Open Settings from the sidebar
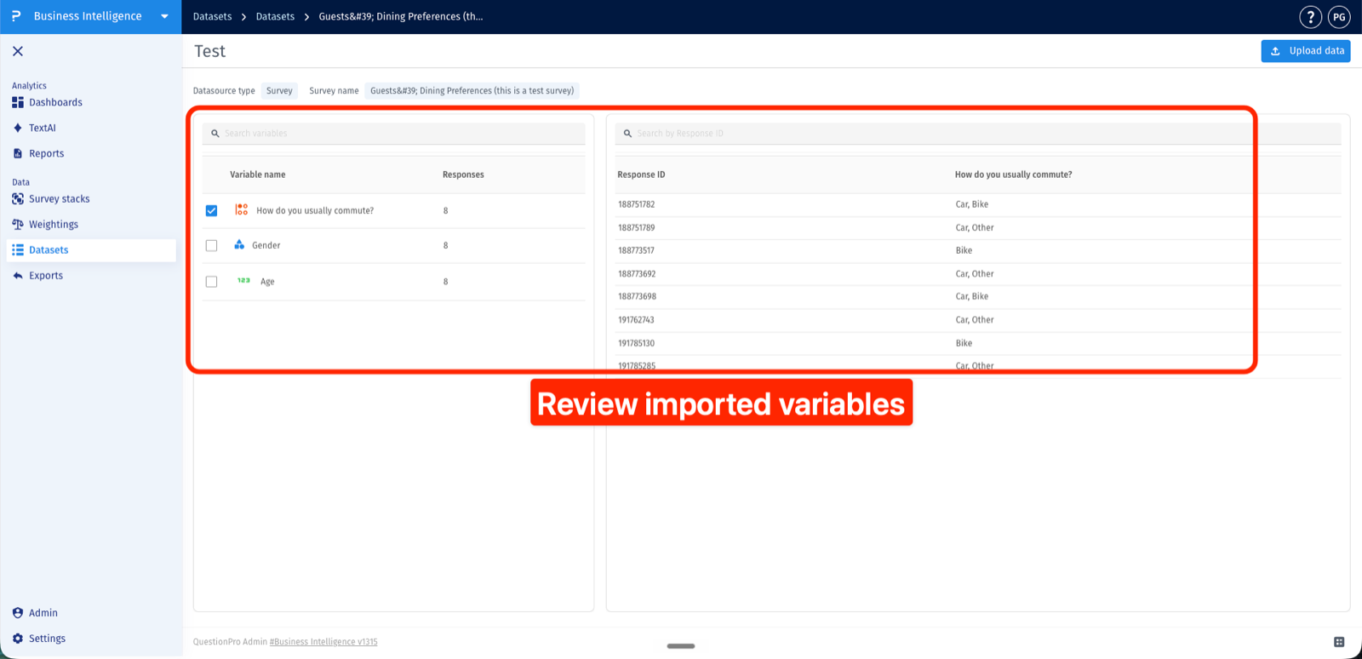Viewport: 1362px width, 659px height. 47,638
